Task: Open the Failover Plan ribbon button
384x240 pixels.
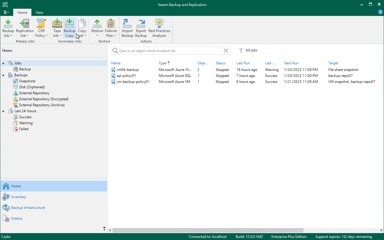Action: (x=111, y=28)
